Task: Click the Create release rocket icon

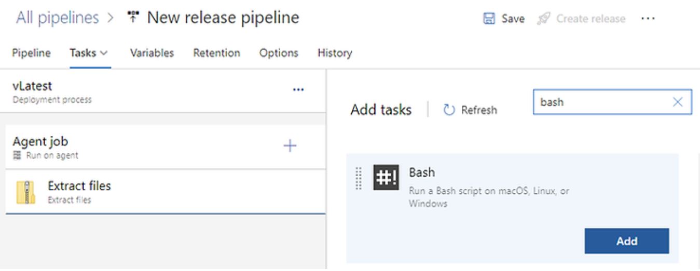Action: pos(545,19)
